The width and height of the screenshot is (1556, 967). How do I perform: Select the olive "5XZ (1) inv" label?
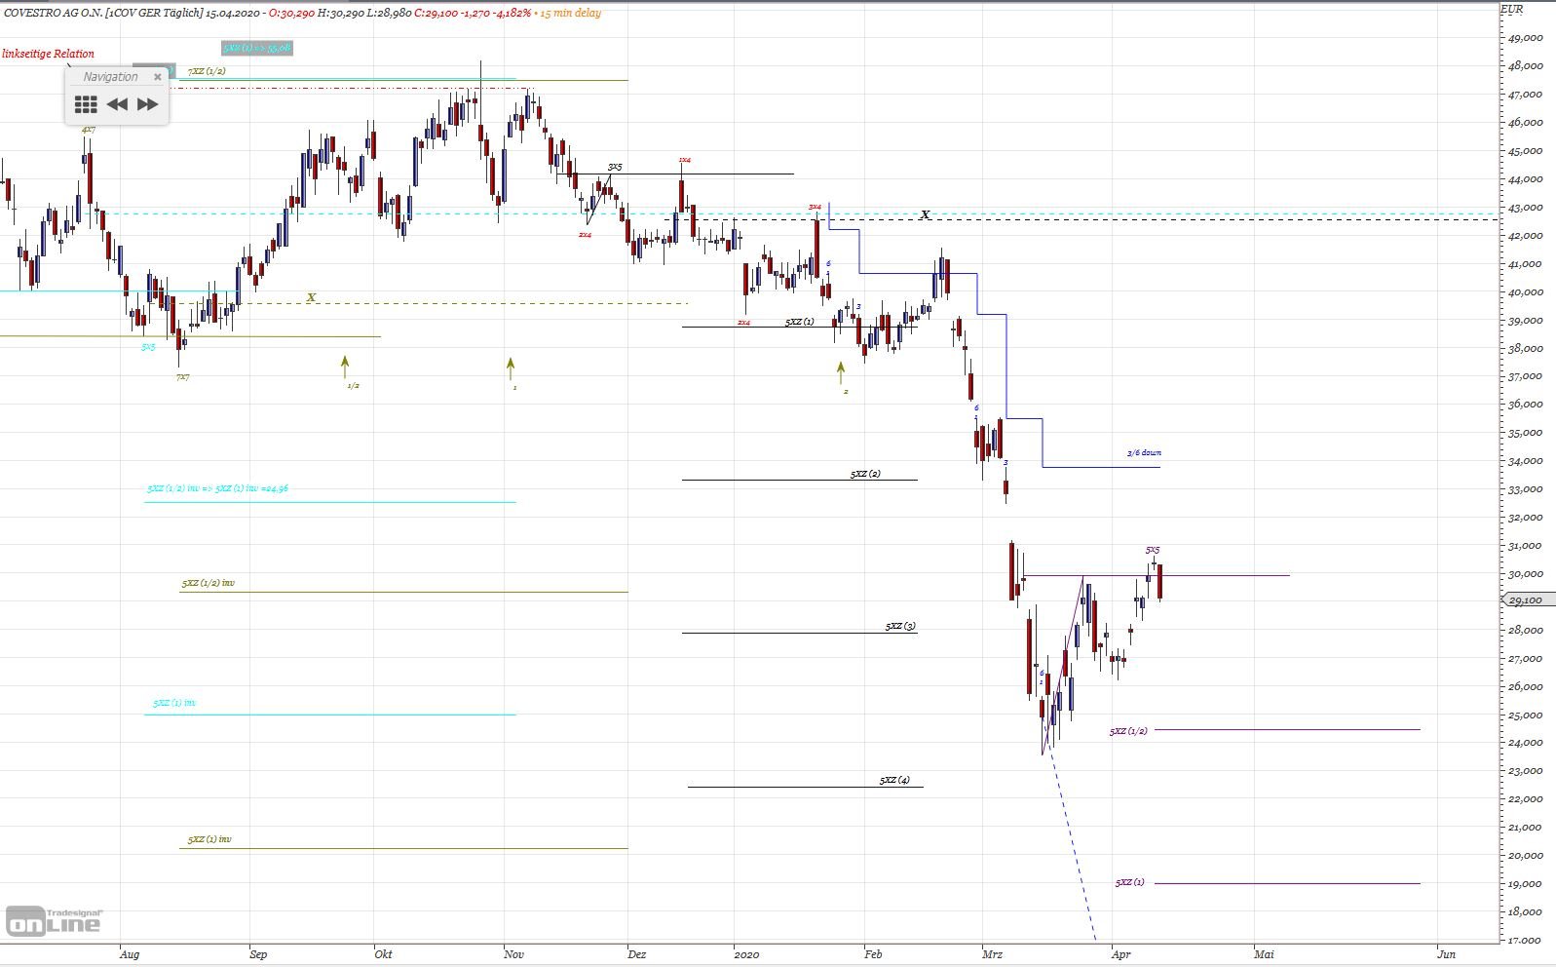[209, 839]
